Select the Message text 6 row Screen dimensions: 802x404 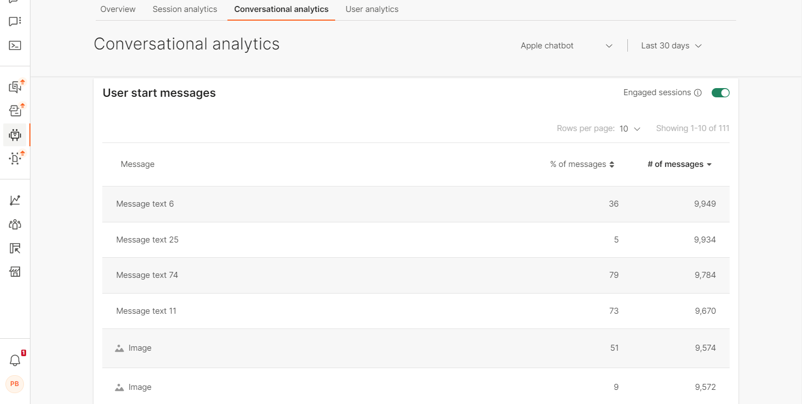tap(145, 204)
